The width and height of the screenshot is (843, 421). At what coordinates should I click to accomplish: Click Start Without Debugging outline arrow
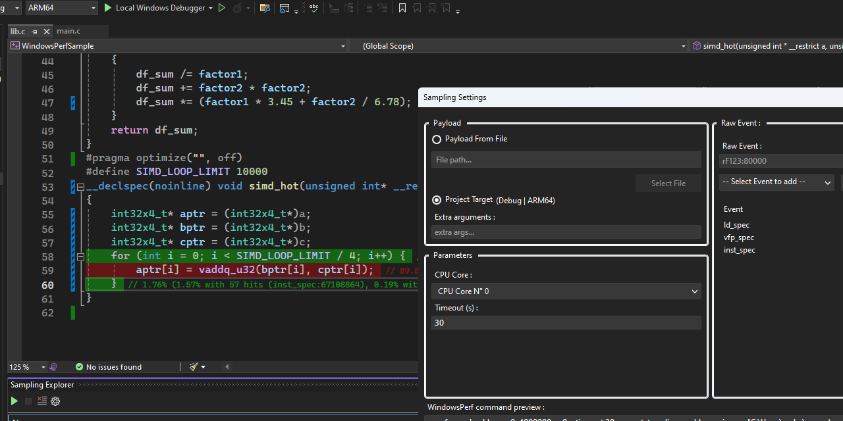coord(222,8)
